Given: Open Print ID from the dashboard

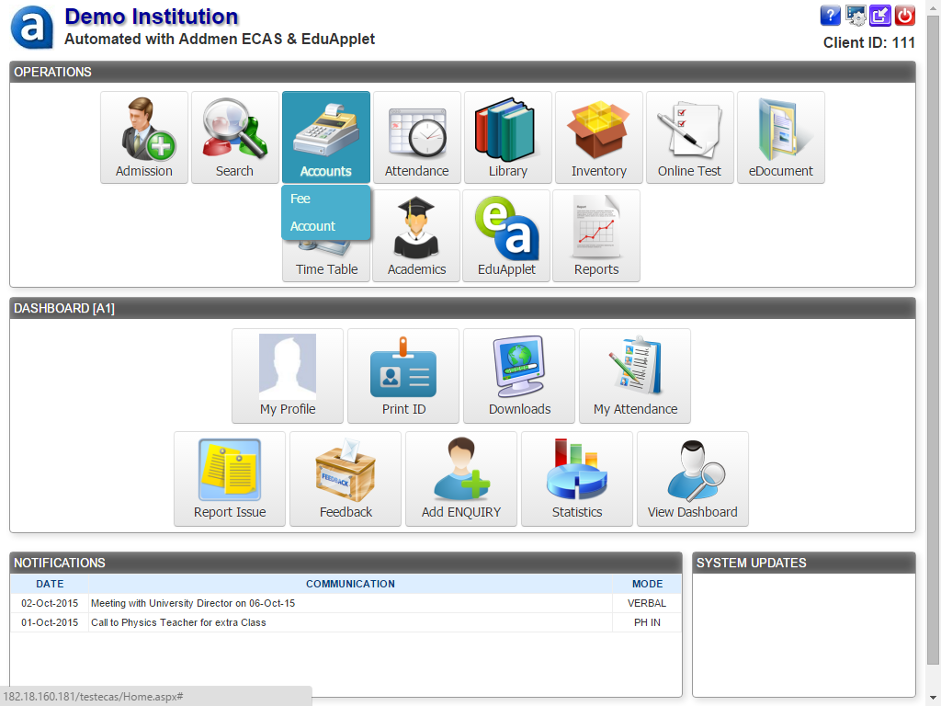Looking at the screenshot, I should (x=402, y=375).
